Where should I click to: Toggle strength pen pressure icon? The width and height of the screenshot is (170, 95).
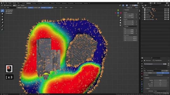(x=53, y=8)
